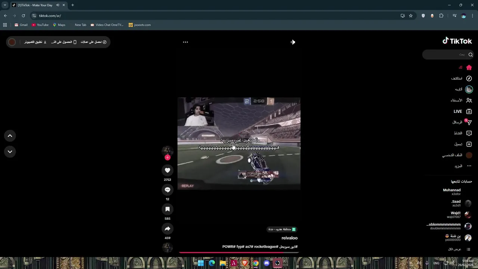
Task: Open the Activity inbox icon
Action: (469, 133)
